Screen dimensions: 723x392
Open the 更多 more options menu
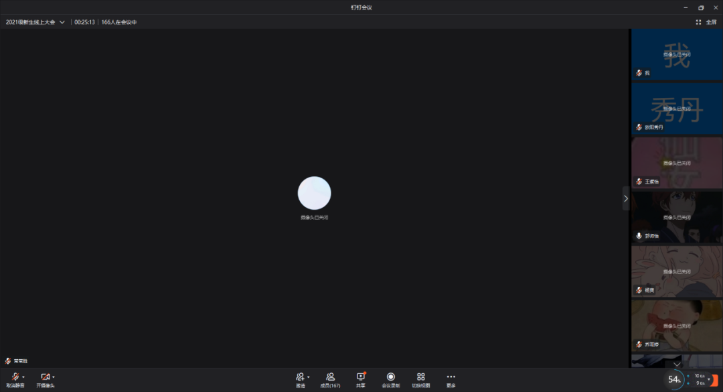click(x=451, y=380)
